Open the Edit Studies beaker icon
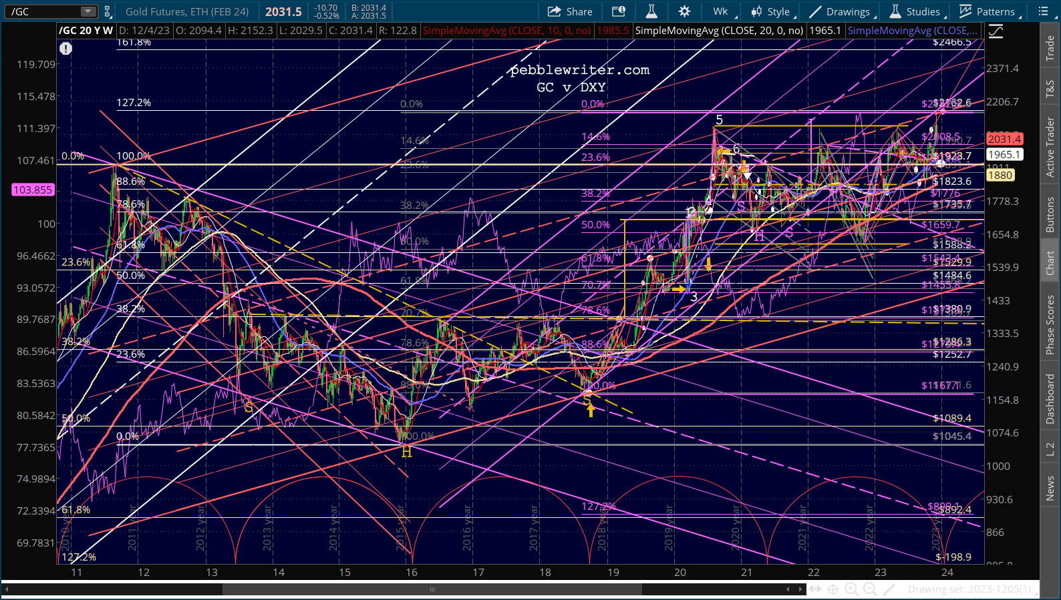1061x600 pixels. [x=651, y=11]
